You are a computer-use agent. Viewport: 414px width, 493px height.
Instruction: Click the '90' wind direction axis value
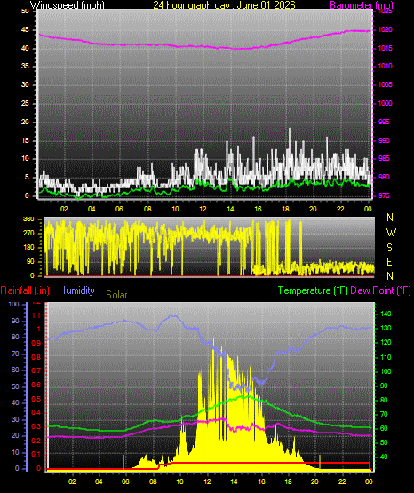pyautogui.click(x=30, y=261)
